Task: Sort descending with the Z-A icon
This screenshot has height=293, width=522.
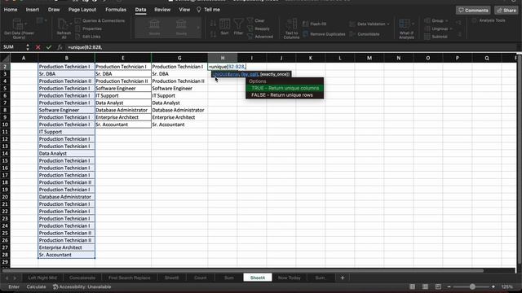Action: (213, 34)
